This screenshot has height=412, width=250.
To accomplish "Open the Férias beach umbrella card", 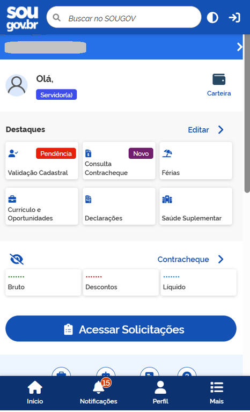I will pyautogui.click(x=196, y=160).
